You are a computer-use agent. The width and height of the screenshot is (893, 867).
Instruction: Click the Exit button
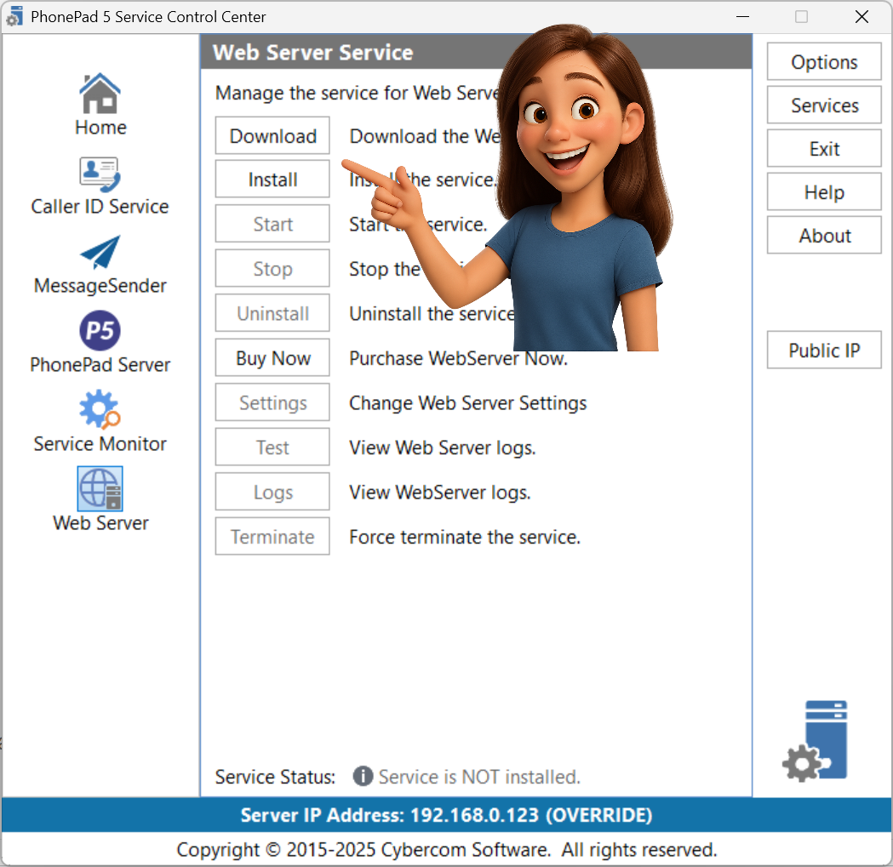824,149
